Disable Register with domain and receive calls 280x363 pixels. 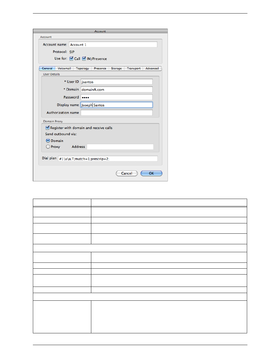click(x=48, y=128)
